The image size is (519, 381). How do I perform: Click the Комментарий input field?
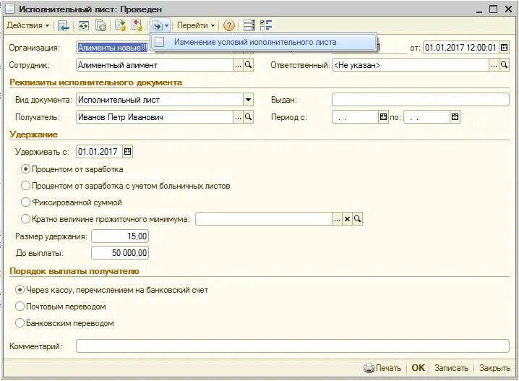coord(293,346)
